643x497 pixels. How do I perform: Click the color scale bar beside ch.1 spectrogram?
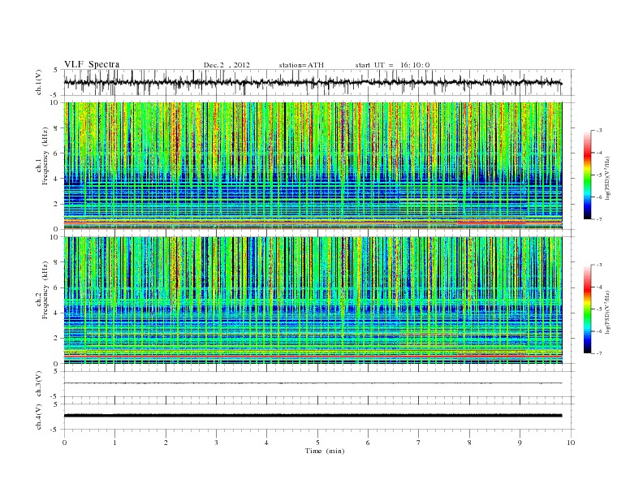(x=587, y=175)
